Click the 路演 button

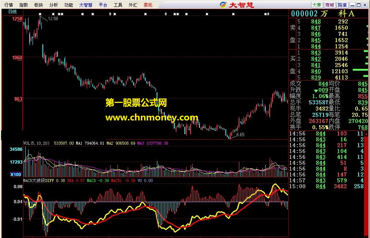coord(342,5)
